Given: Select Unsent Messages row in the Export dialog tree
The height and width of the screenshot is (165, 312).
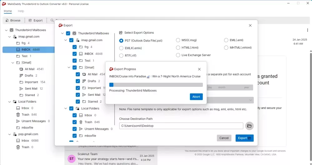Looking at the screenshot, I should coord(93,129).
